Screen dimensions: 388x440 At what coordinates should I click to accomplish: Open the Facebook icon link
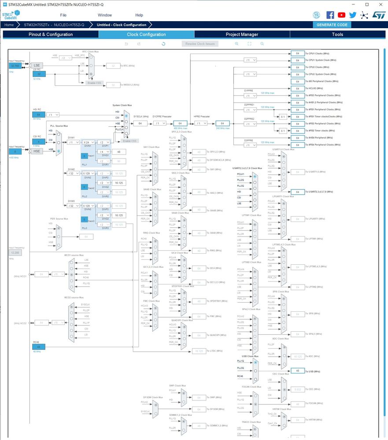pos(330,15)
